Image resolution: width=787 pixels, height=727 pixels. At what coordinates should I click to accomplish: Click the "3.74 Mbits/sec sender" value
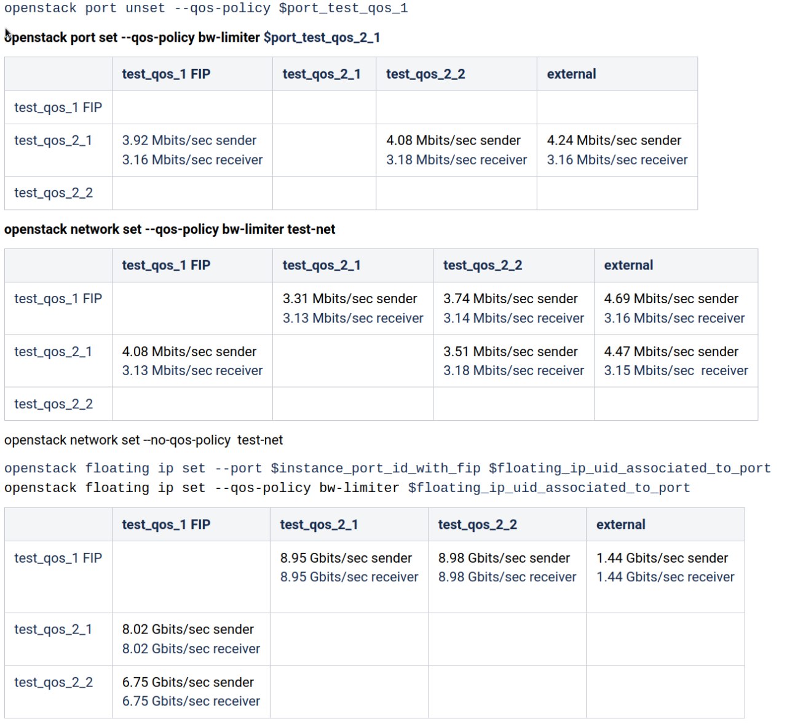click(x=510, y=299)
